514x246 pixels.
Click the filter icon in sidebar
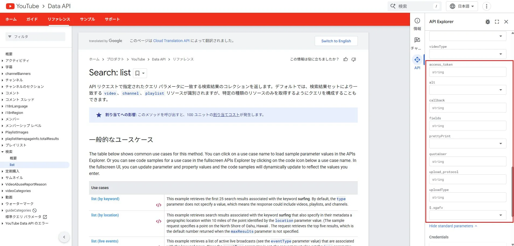[x=10, y=37]
